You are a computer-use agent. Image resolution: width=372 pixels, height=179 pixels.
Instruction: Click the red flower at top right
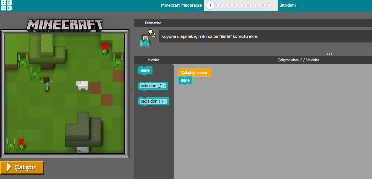[x=104, y=47]
